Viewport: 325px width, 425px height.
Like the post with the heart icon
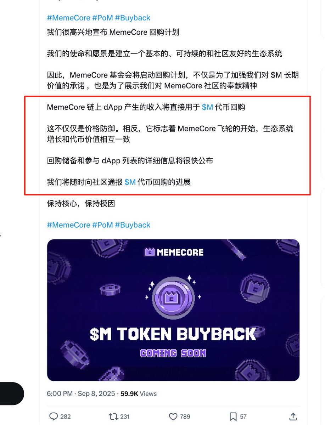(173, 416)
